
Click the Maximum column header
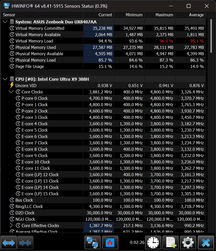point(164,15)
